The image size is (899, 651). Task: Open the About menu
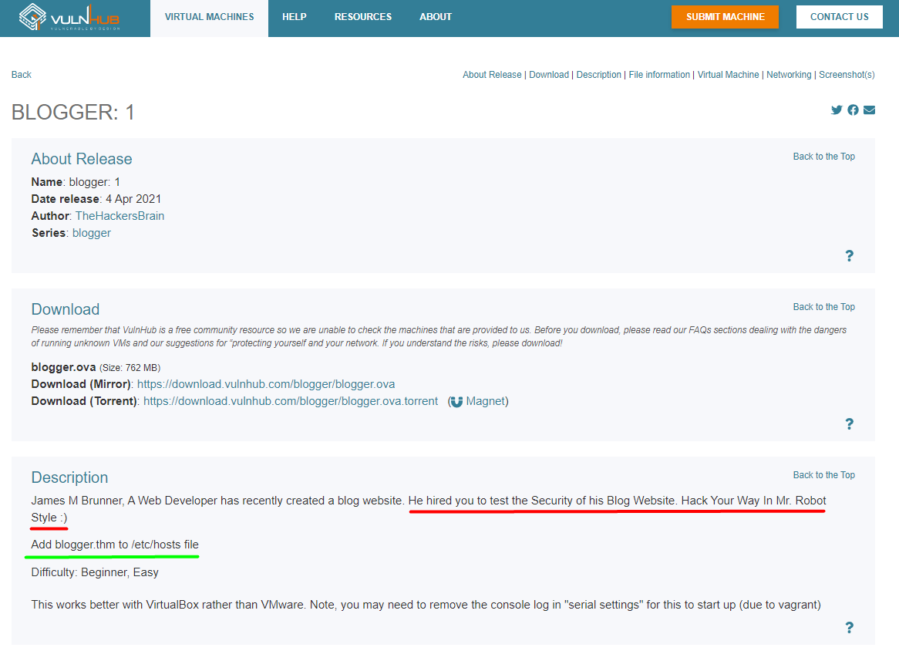click(x=436, y=17)
